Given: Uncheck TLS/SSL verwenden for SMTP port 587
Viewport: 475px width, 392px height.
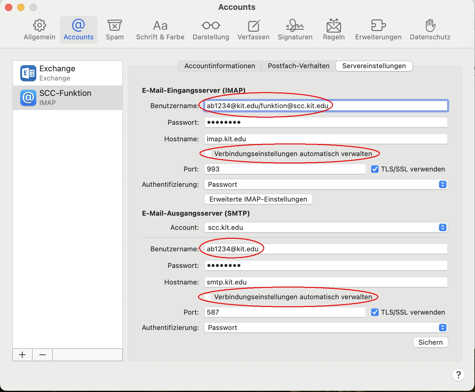Looking at the screenshot, I should tap(375, 312).
